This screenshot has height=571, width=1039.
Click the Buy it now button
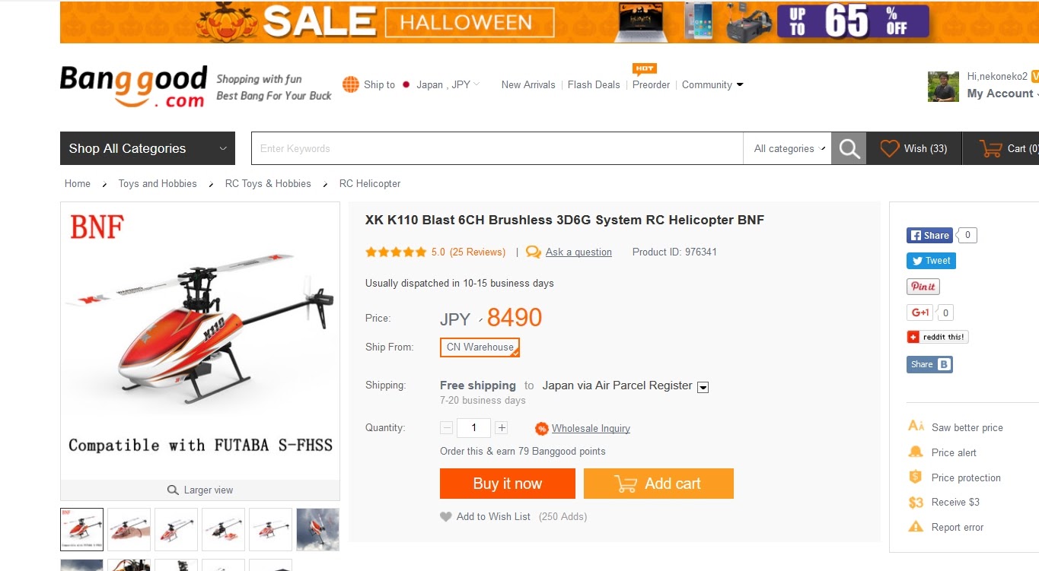coord(508,484)
